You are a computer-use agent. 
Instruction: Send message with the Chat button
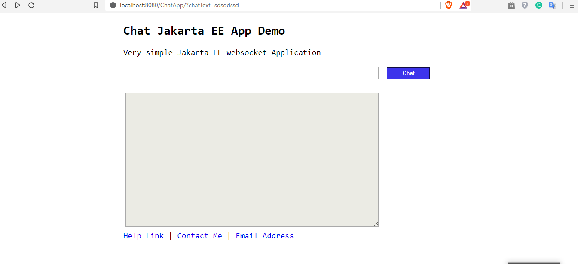[408, 73]
